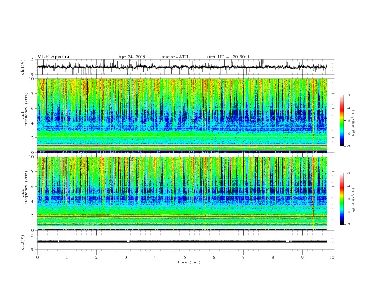Click the ch.1 colorbar "log(PSD)(V²/Hz)" label
The image size is (374, 289).
pos(354,123)
